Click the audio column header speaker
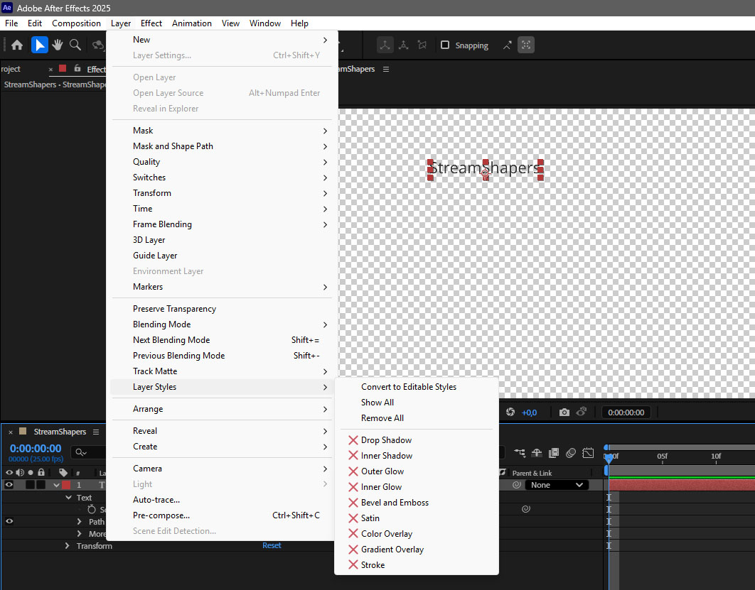755x590 pixels. (20, 473)
